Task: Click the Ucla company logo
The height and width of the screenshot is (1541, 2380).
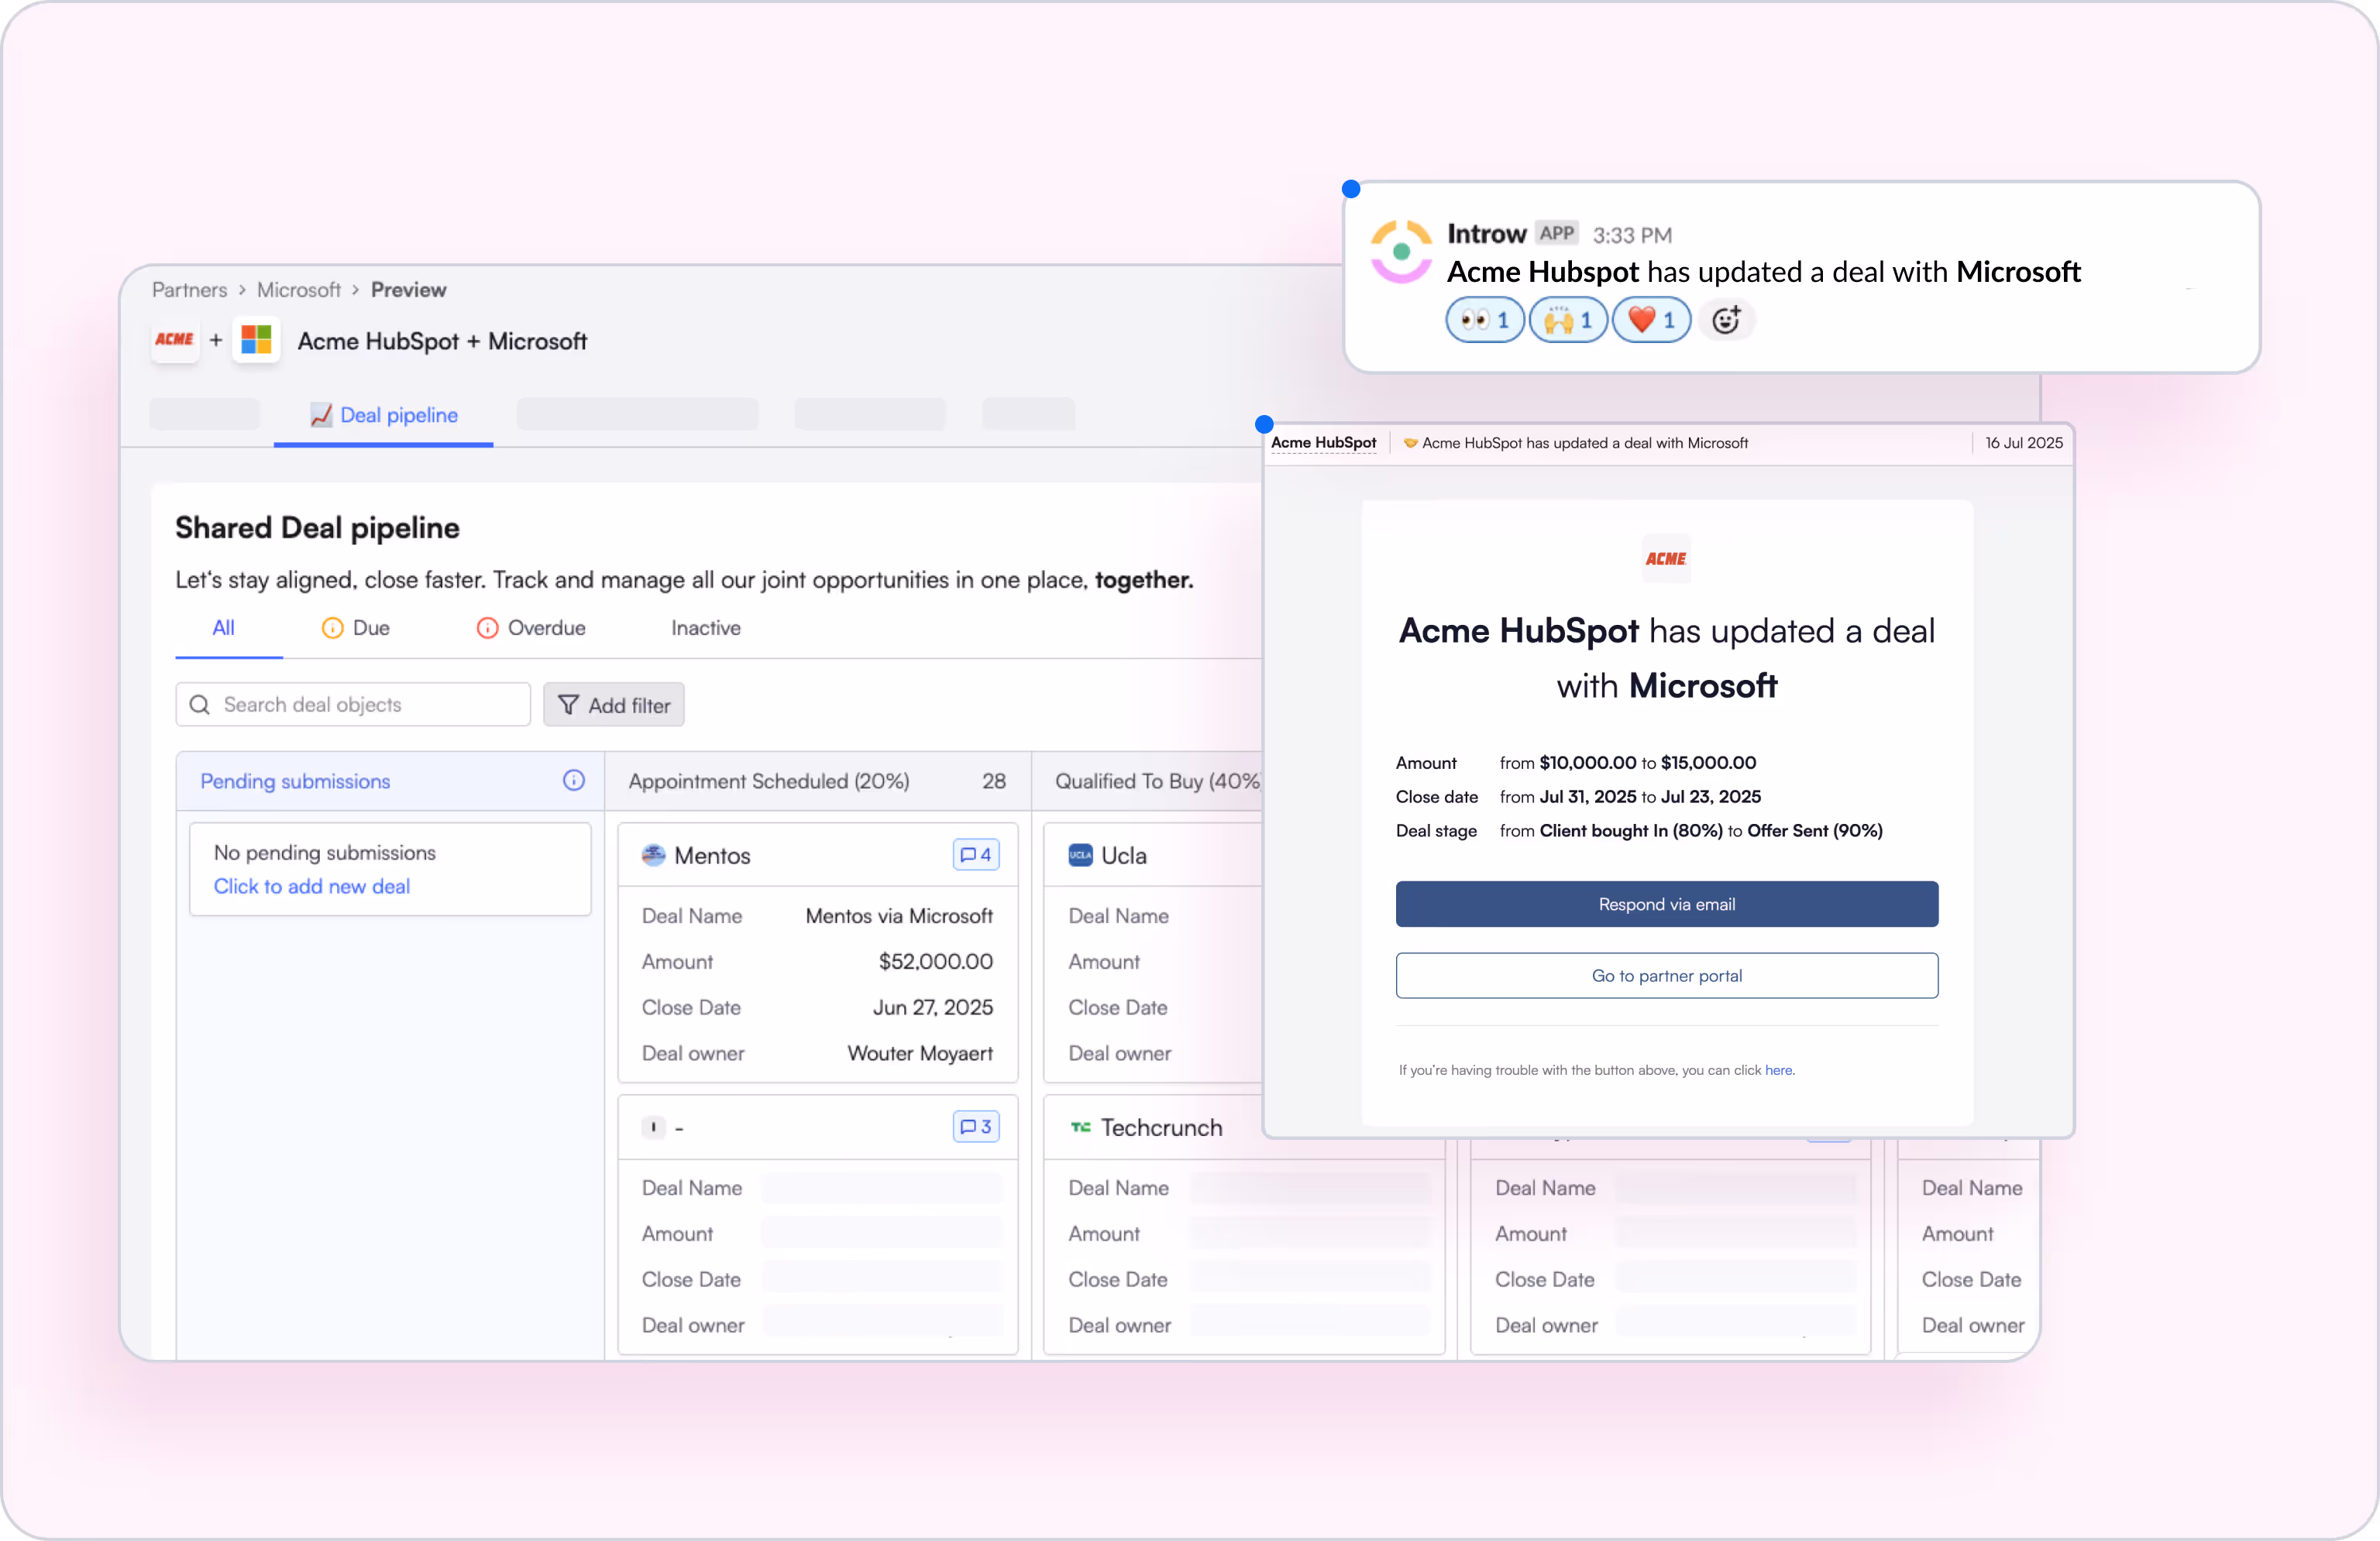Action: 1080,856
